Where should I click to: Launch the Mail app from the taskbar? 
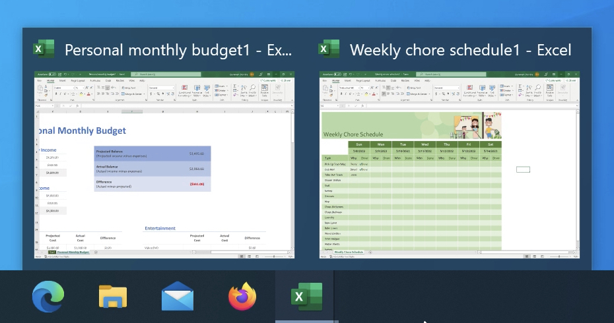(x=178, y=297)
